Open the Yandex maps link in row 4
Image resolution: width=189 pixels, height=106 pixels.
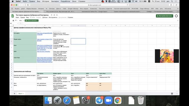click(45, 40)
